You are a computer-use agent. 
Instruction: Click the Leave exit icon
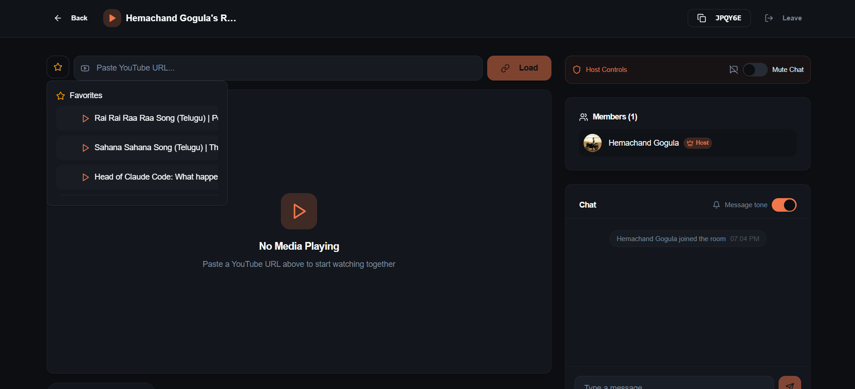tap(769, 18)
